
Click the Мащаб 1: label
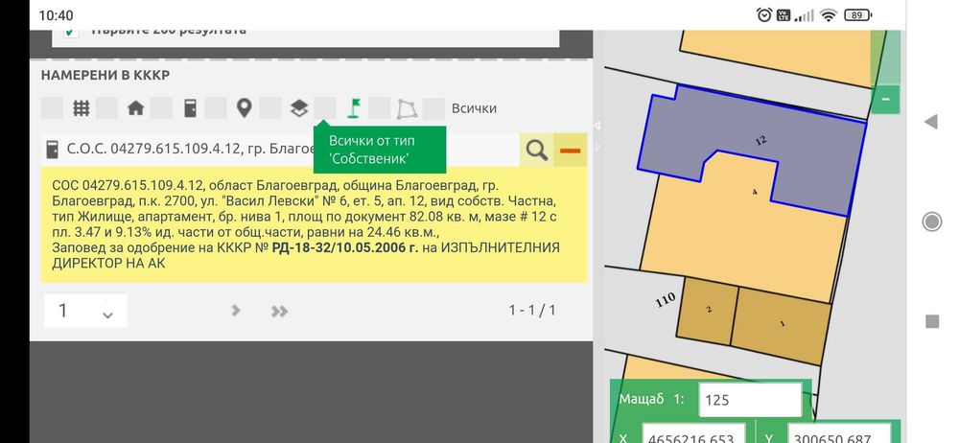[x=651, y=400]
